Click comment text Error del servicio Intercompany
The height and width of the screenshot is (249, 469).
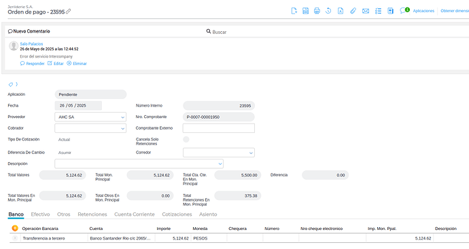pyautogui.click(x=46, y=56)
